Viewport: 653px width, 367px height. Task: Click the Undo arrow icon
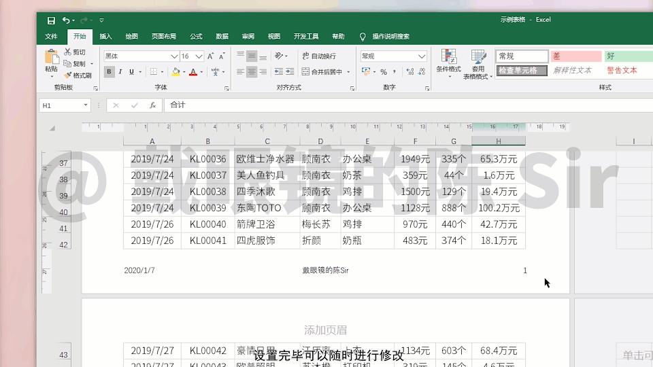click(66, 20)
